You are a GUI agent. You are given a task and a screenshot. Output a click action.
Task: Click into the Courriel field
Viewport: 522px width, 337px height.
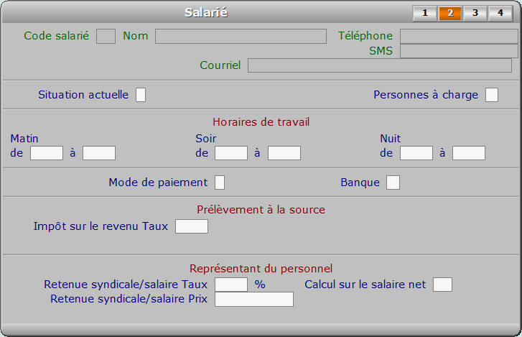tap(380, 65)
